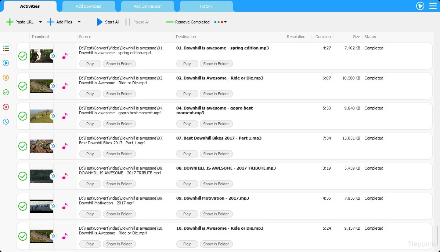This screenshot has height=252, width=440.
Task: Filter paused items with the orange pause icon
Action: click(6, 78)
